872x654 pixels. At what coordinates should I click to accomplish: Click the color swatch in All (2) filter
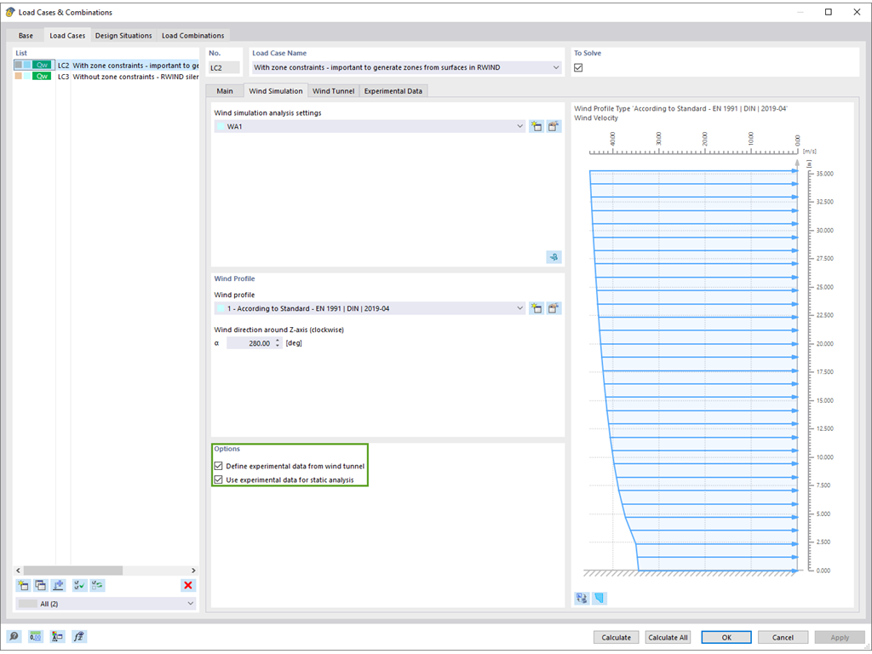28,604
